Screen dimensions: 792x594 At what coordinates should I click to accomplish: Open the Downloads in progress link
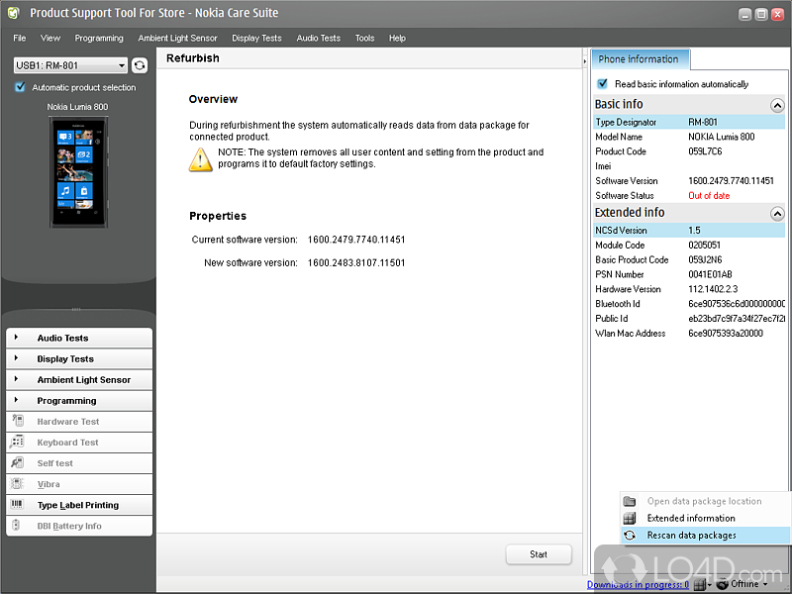coord(638,585)
